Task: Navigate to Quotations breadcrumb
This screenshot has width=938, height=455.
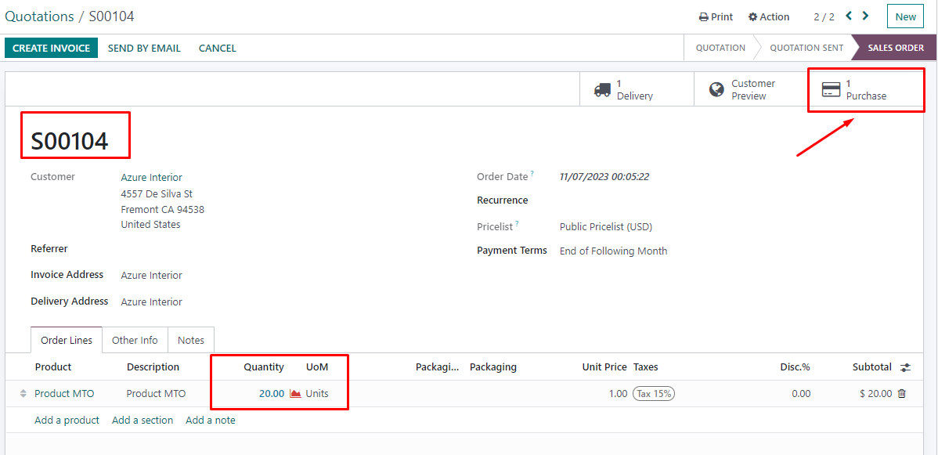Action: coord(39,16)
